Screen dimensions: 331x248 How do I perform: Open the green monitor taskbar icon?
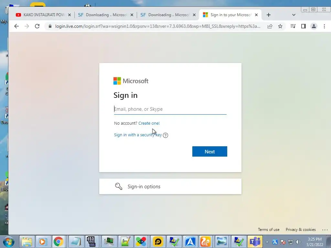click(x=109, y=242)
